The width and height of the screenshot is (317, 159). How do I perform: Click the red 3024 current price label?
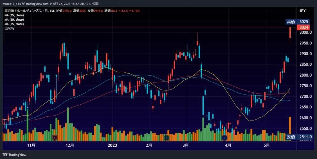coord(303,27)
